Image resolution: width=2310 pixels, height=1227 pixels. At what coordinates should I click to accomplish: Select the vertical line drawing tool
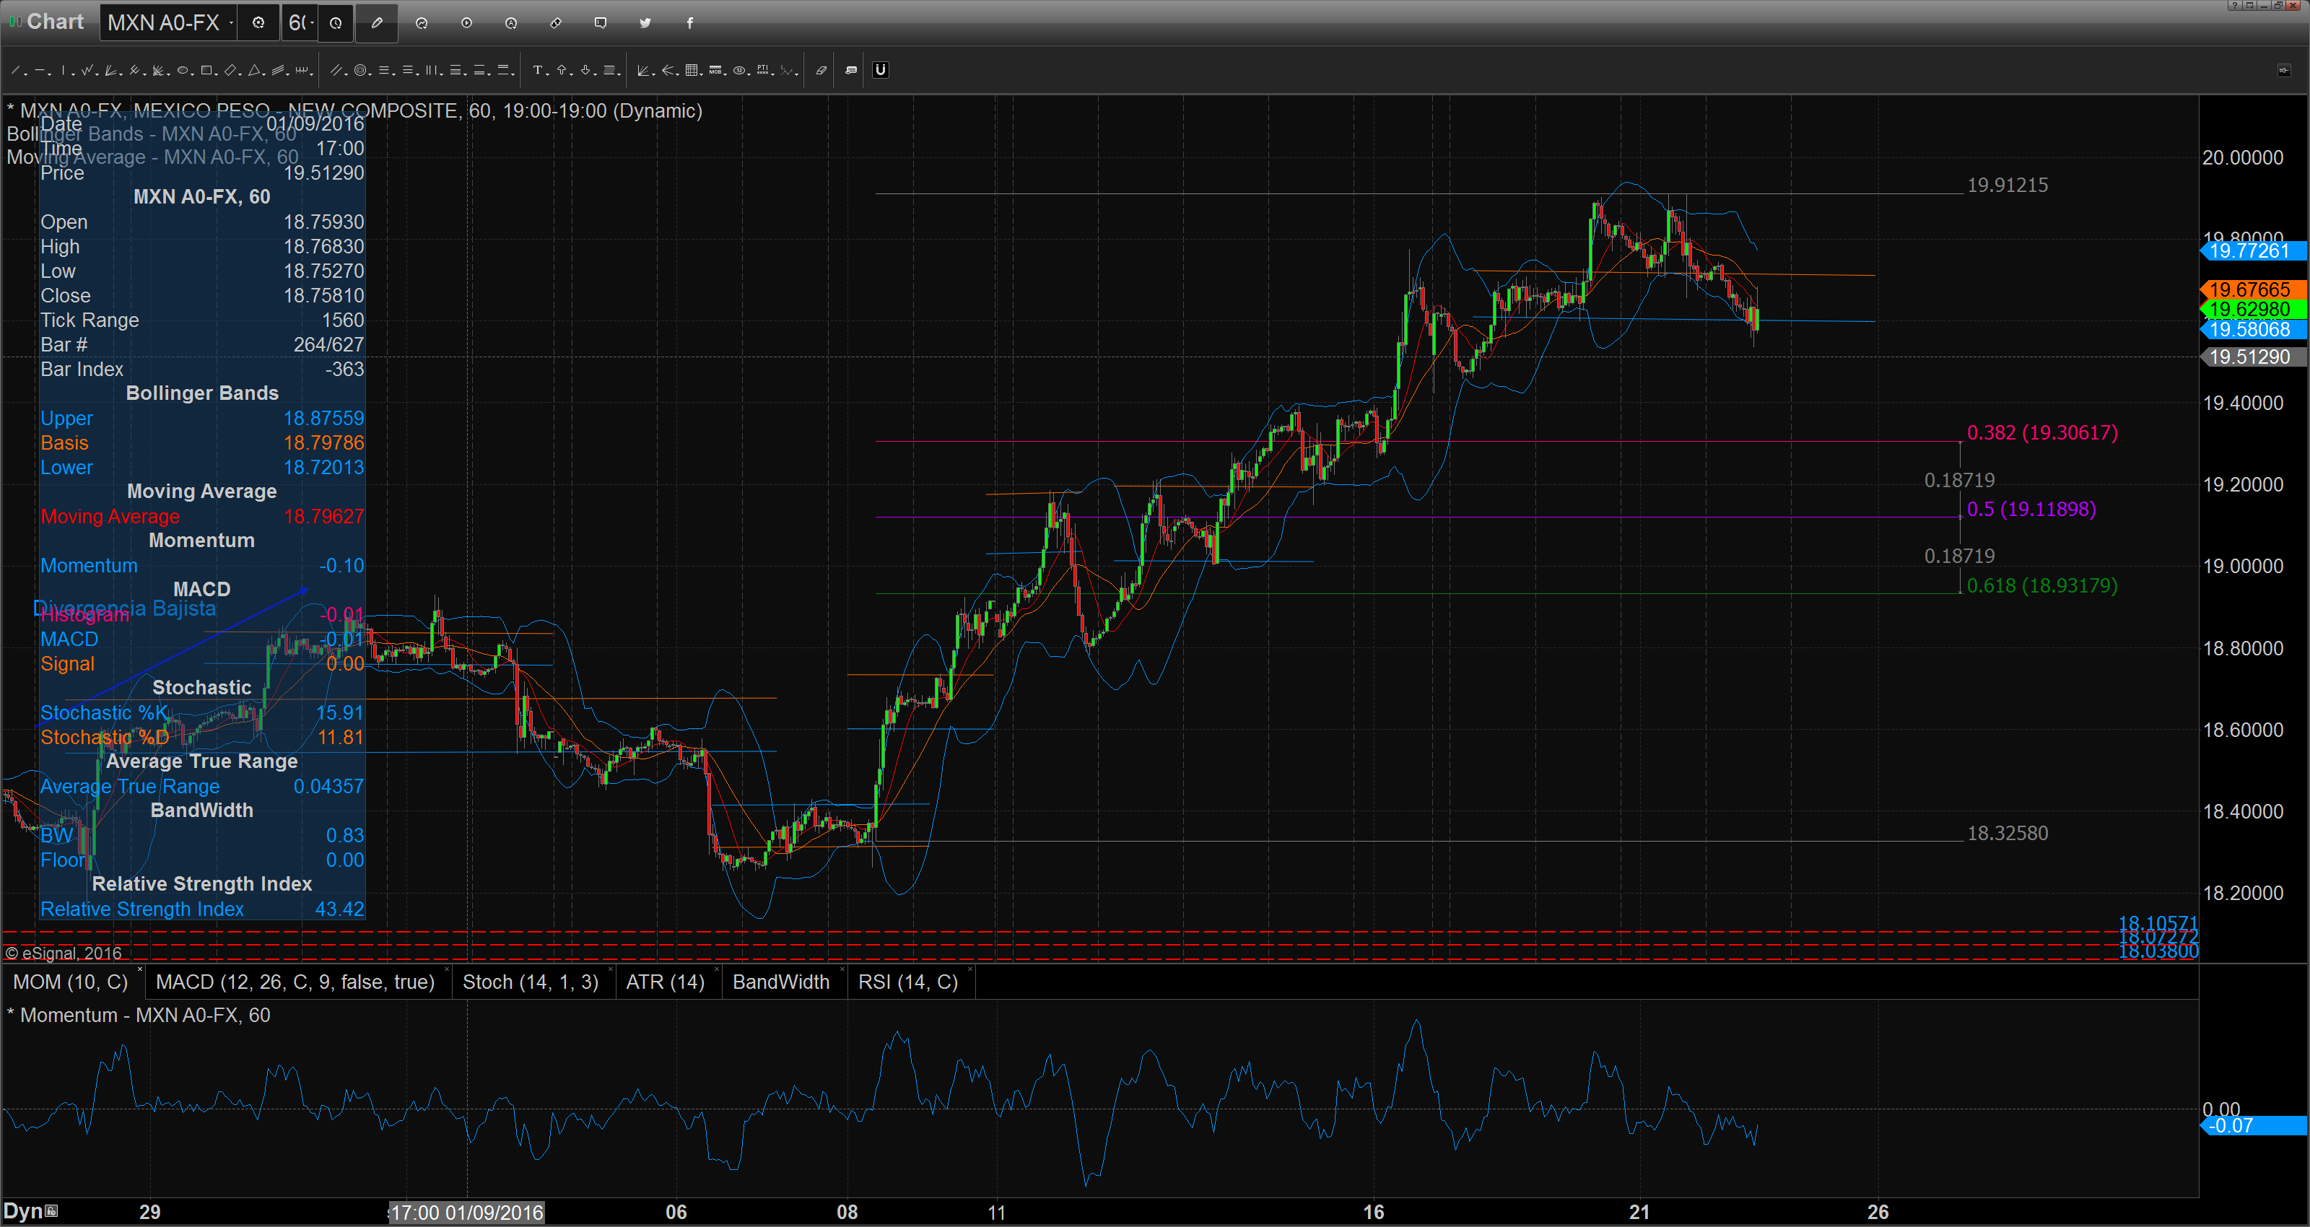pyautogui.click(x=63, y=70)
